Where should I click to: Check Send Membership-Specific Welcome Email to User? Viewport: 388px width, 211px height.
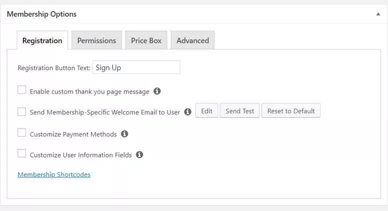click(22, 111)
